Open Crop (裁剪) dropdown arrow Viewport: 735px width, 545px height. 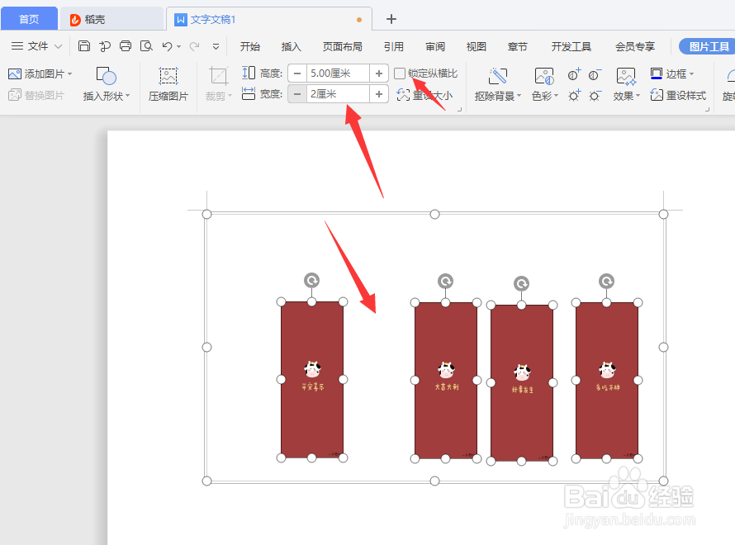tap(230, 96)
